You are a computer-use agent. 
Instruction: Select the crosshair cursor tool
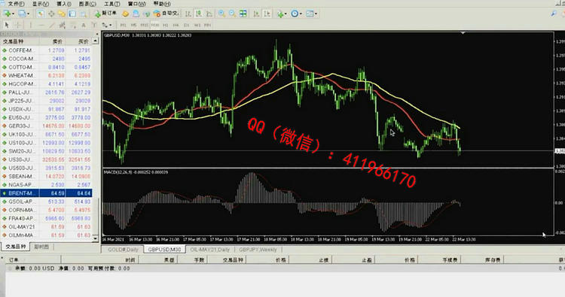[x=17, y=25]
